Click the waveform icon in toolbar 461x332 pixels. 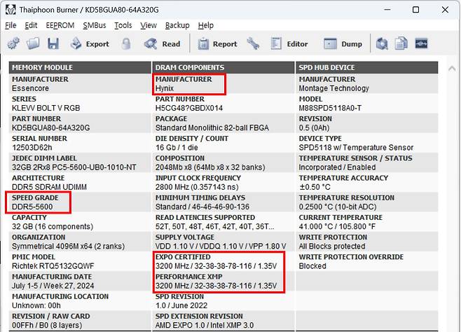tap(421, 43)
